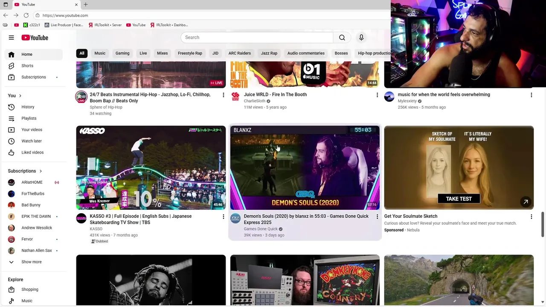Image resolution: width=546 pixels, height=307 pixels.
Task: Open more options for overwhelming music video
Action: [x=531, y=95]
